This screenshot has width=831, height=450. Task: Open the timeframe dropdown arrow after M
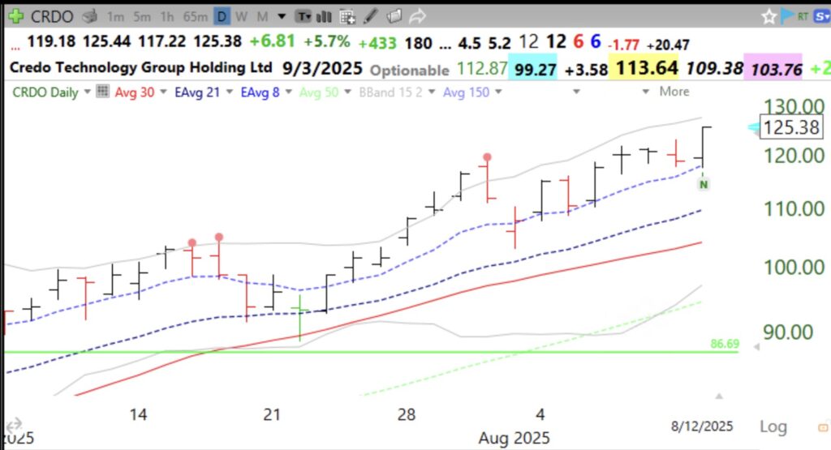pos(282,17)
